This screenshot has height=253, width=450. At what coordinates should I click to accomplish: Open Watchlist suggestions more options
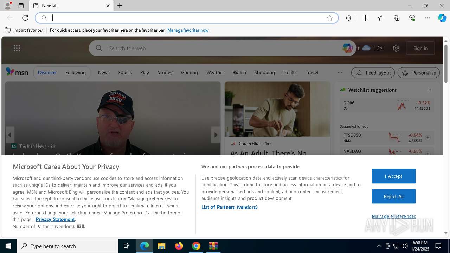429,90
